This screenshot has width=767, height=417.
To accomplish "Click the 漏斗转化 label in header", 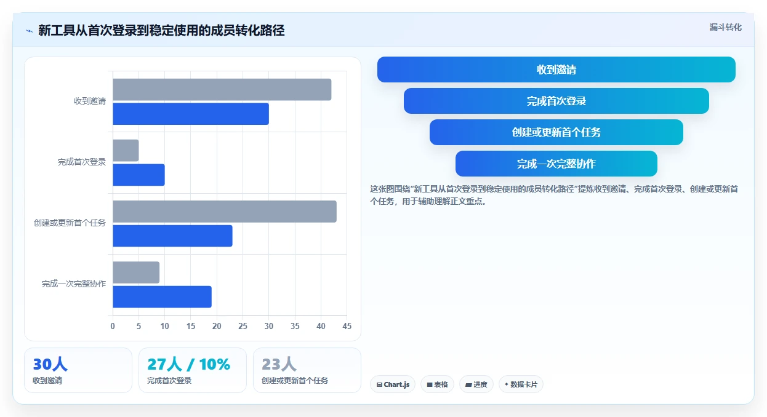I will coord(726,28).
